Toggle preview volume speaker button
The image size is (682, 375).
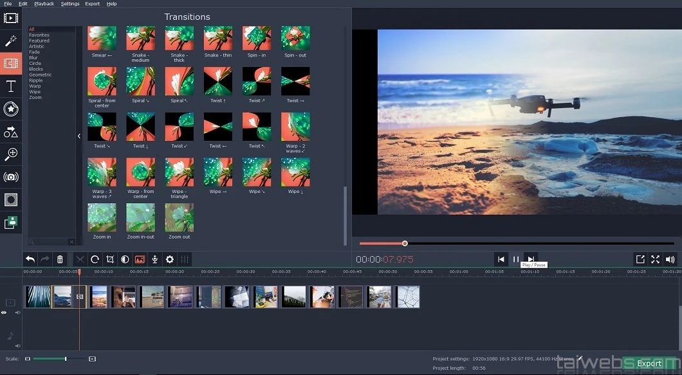click(670, 259)
